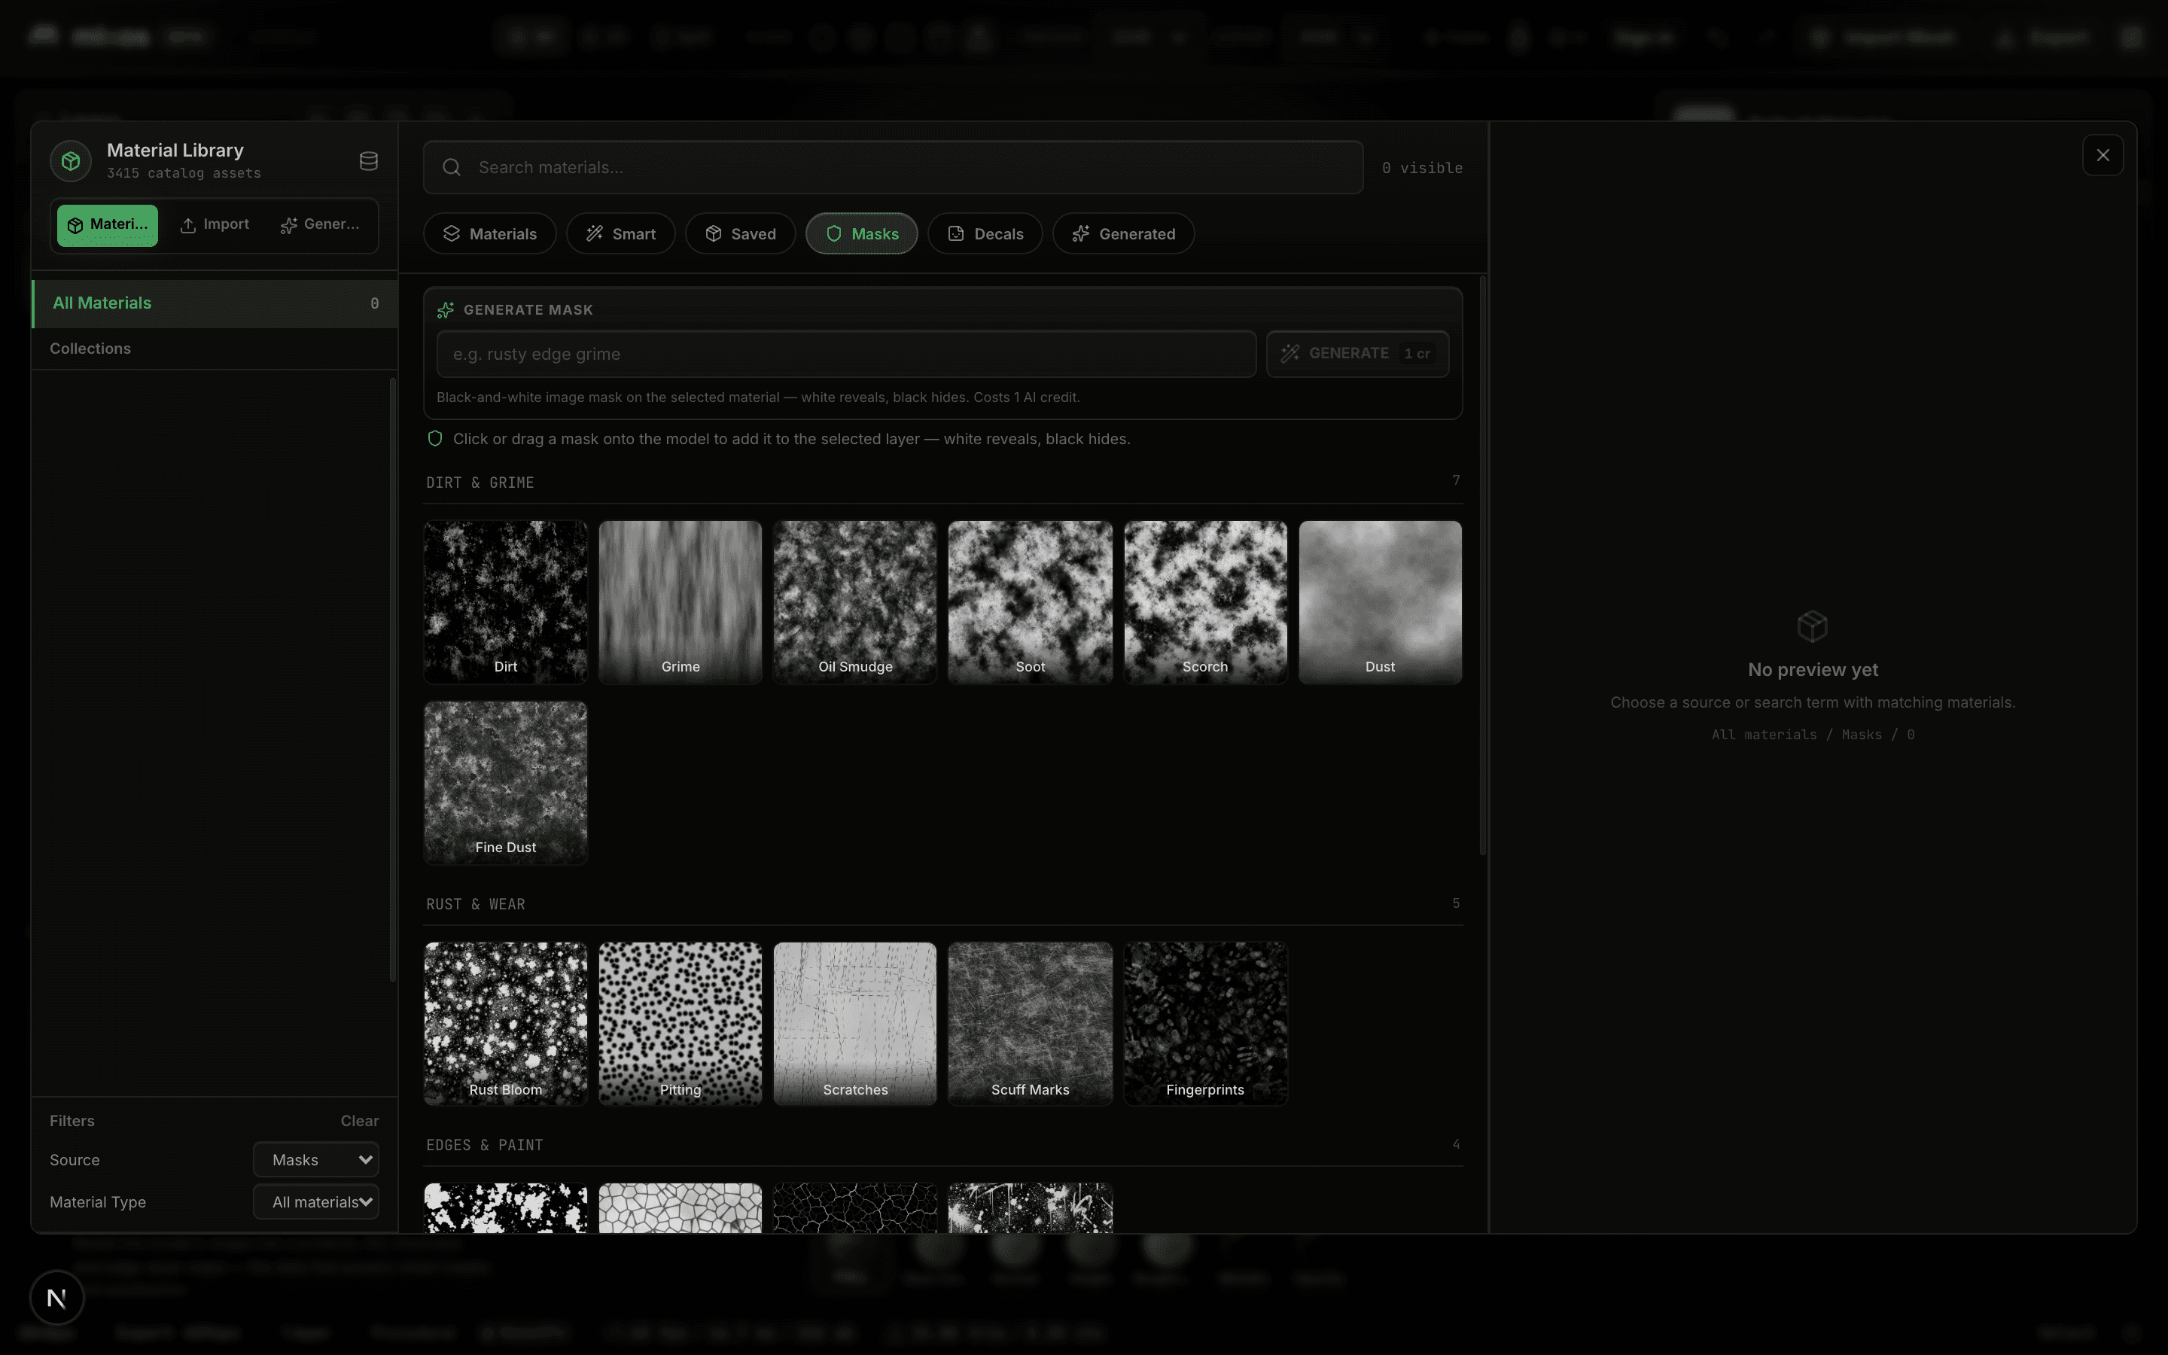This screenshot has width=2168, height=1355.
Task: Select the Generated filter pill
Action: [x=1123, y=234]
